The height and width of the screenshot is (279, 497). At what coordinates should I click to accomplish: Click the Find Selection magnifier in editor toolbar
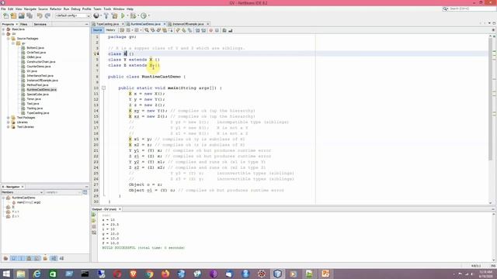147,30
